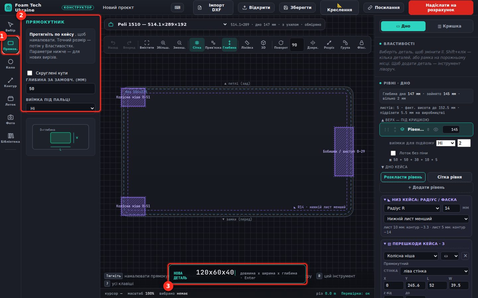Zoom out using Зменш.
This screenshot has width=478, height=298.
coord(179,45)
